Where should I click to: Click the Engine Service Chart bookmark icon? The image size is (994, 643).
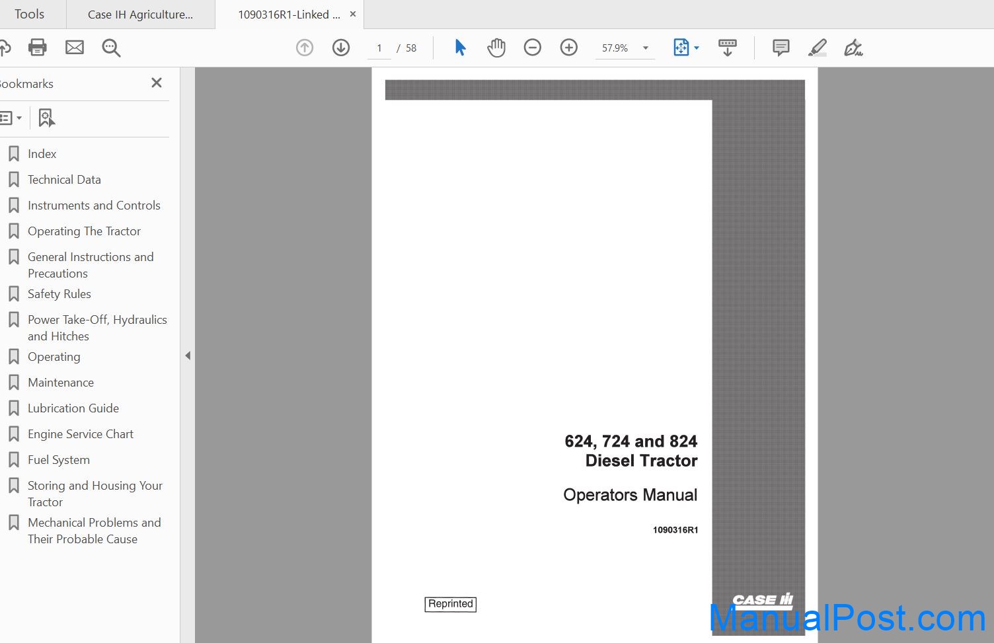tap(13, 434)
